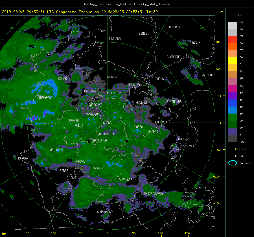Pick the dark gray -20 to 5 dBZ swatch
The height and width of the screenshot is (237, 254).
click(233, 138)
